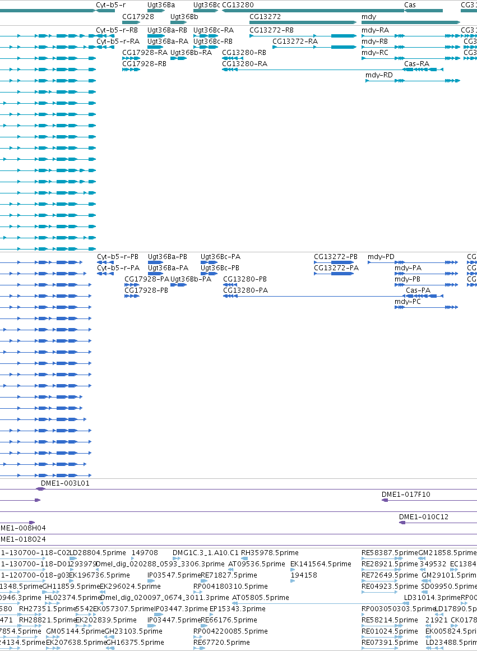The height and width of the screenshot is (651, 477).
Task: Select the CG13280 gene label
Action: [238, 5]
